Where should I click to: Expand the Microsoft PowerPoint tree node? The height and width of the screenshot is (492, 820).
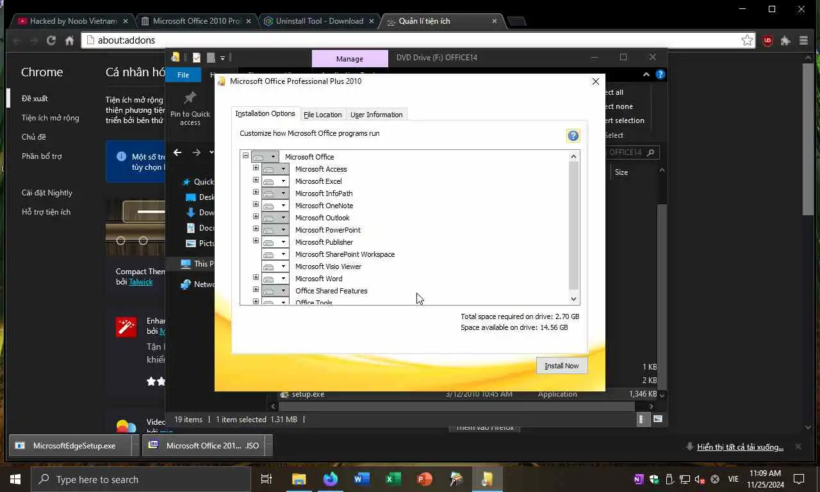click(256, 229)
